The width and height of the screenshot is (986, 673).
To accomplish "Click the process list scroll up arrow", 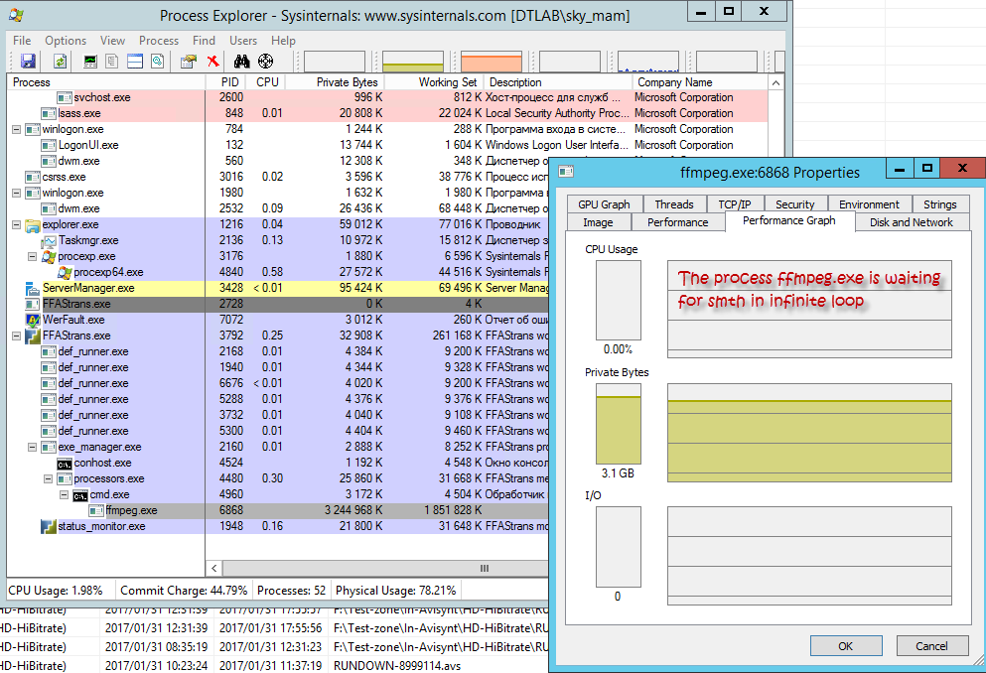I will 775,83.
